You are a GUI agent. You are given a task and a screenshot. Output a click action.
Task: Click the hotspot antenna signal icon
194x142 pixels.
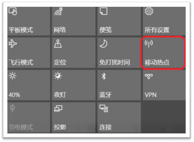click(149, 44)
